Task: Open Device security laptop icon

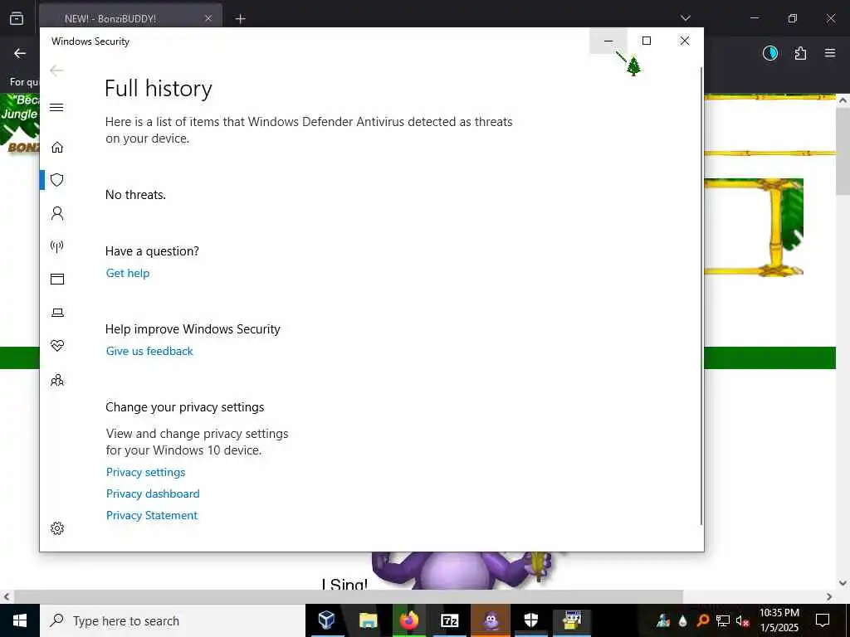Action: (57, 313)
